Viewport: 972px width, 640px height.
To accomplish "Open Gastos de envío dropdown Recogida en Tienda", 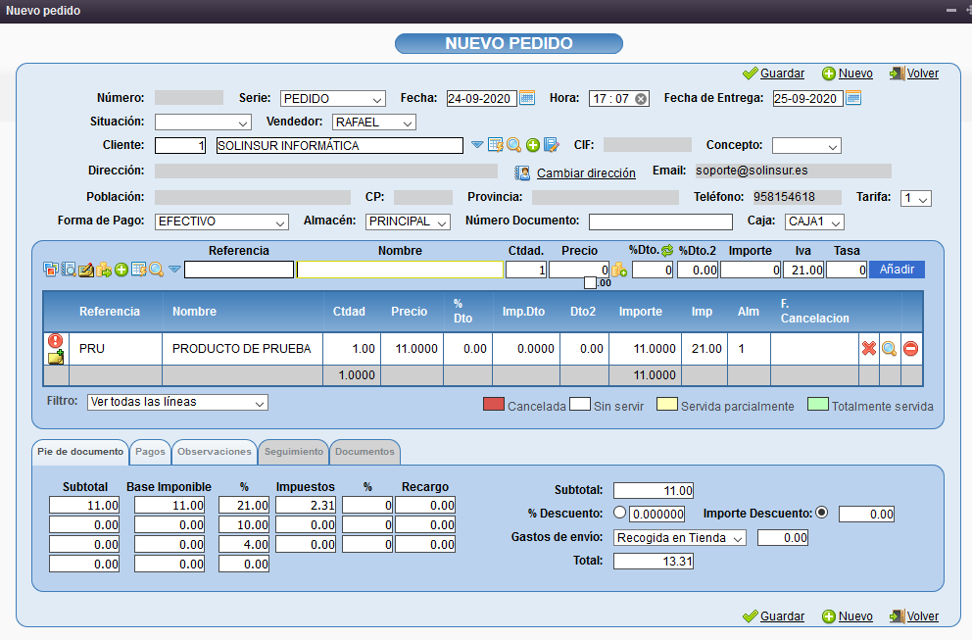I will coord(679,538).
